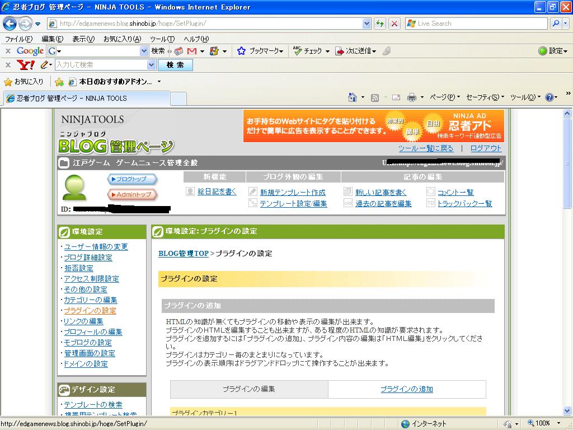Open the ツール一覧に戻る link
573x430 pixels.
(x=426, y=148)
